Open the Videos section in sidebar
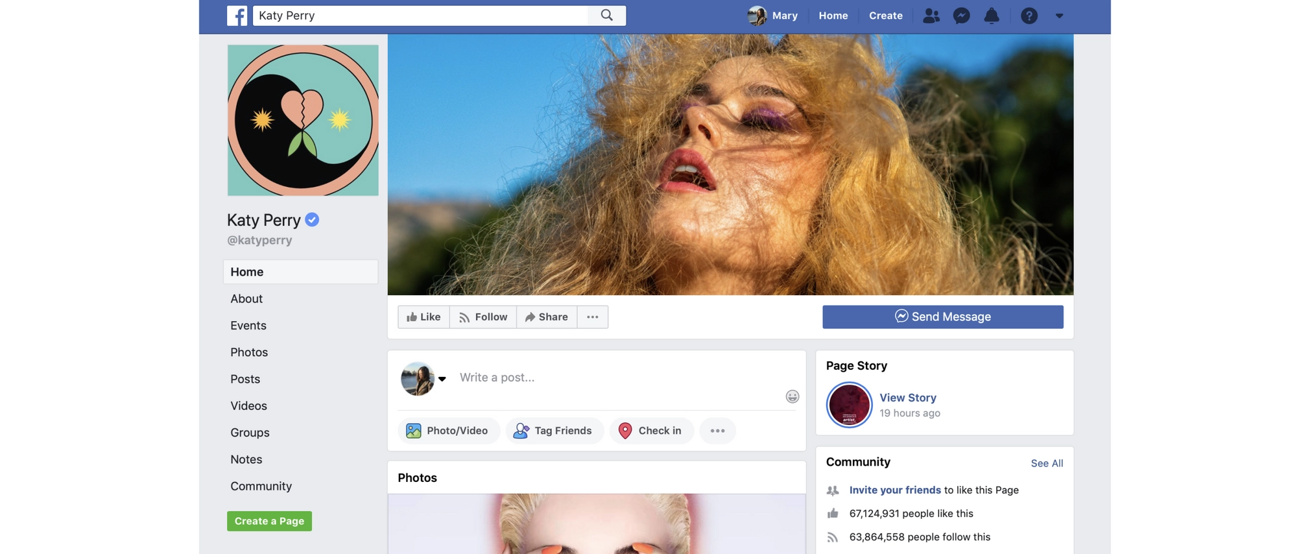Viewport: 1297px width, 554px height. click(x=248, y=405)
